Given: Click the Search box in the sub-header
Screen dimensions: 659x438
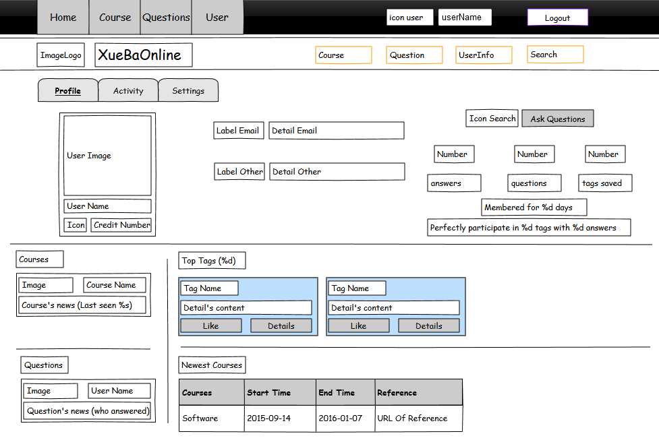Looking at the screenshot, I should coord(555,55).
